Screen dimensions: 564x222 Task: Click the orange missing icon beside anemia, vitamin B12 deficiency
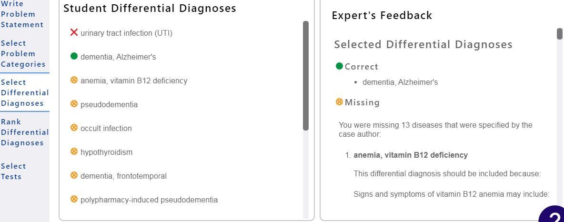(74, 80)
